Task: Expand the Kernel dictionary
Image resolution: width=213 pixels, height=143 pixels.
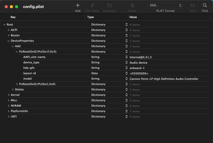Action: click(x=9, y=95)
